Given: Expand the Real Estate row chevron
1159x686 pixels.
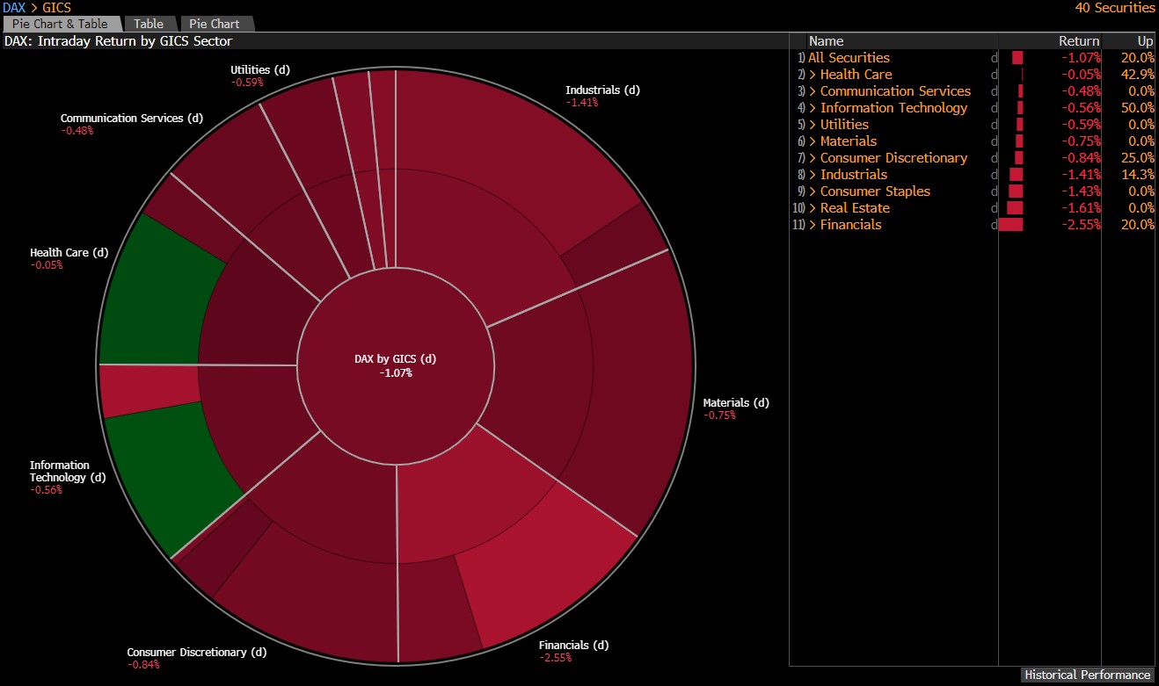Looking at the screenshot, I should point(813,208).
